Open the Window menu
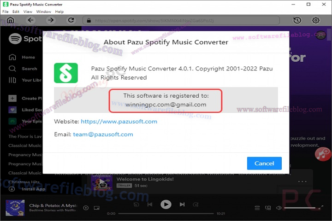Viewport: 332px width, 221px height. tap(43, 11)
